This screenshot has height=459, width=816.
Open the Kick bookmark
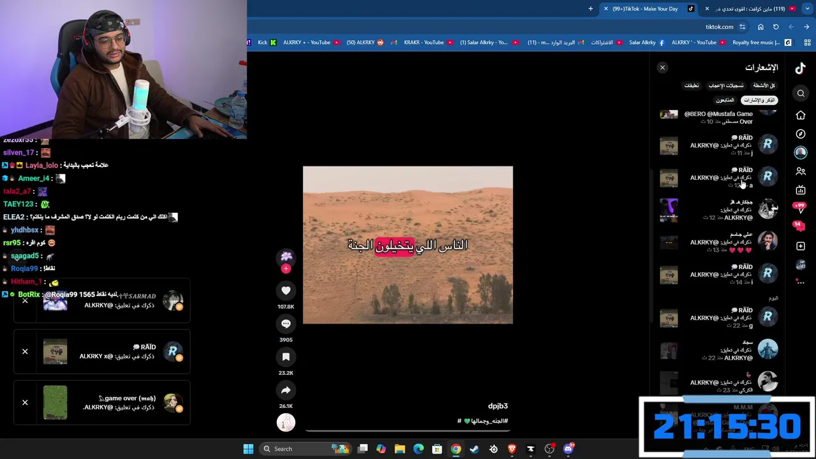[266, 43]
